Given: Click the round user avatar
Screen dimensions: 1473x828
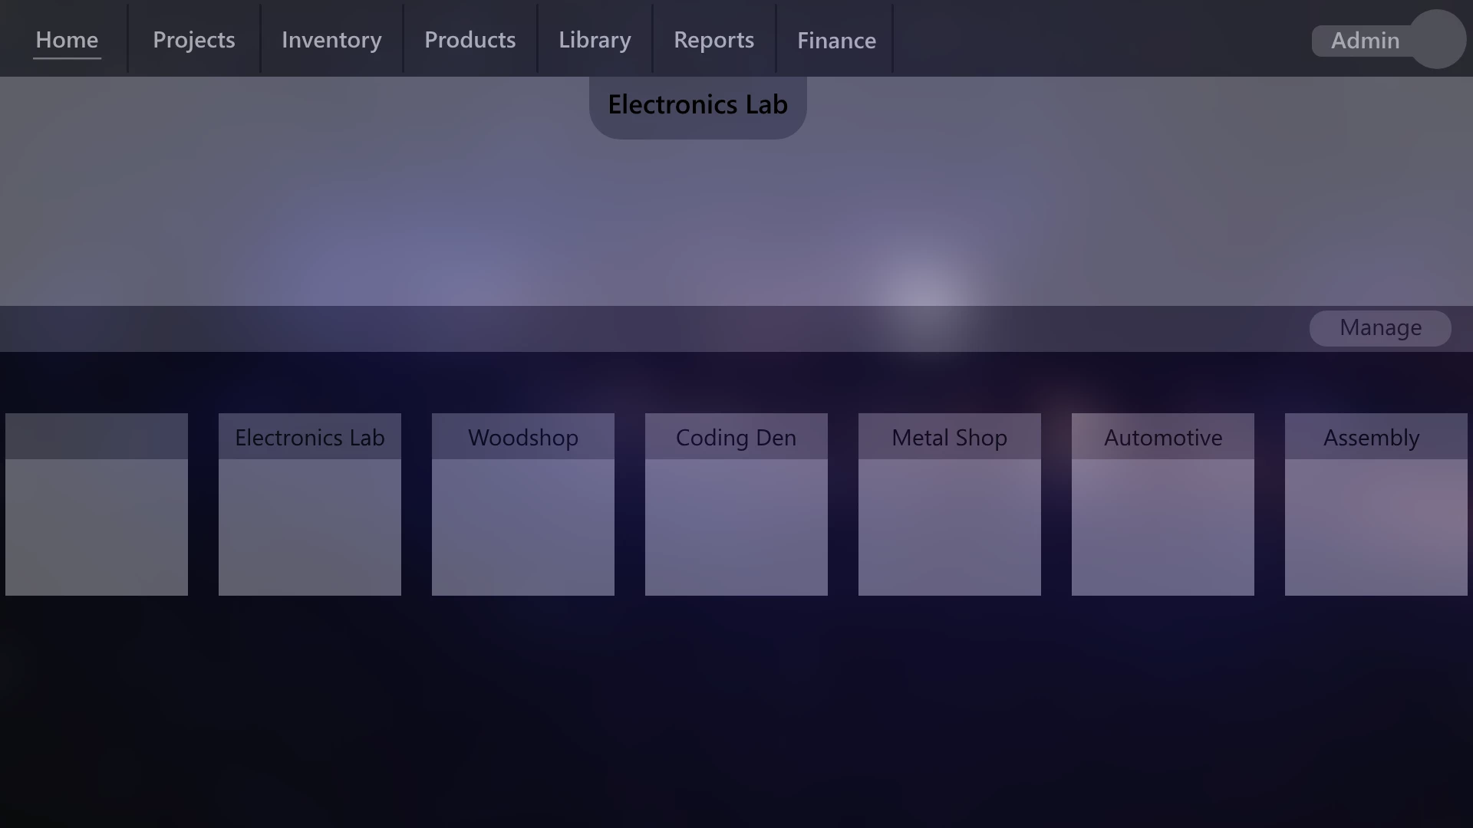Looking at the screenshot, I should click(1438, 39).
